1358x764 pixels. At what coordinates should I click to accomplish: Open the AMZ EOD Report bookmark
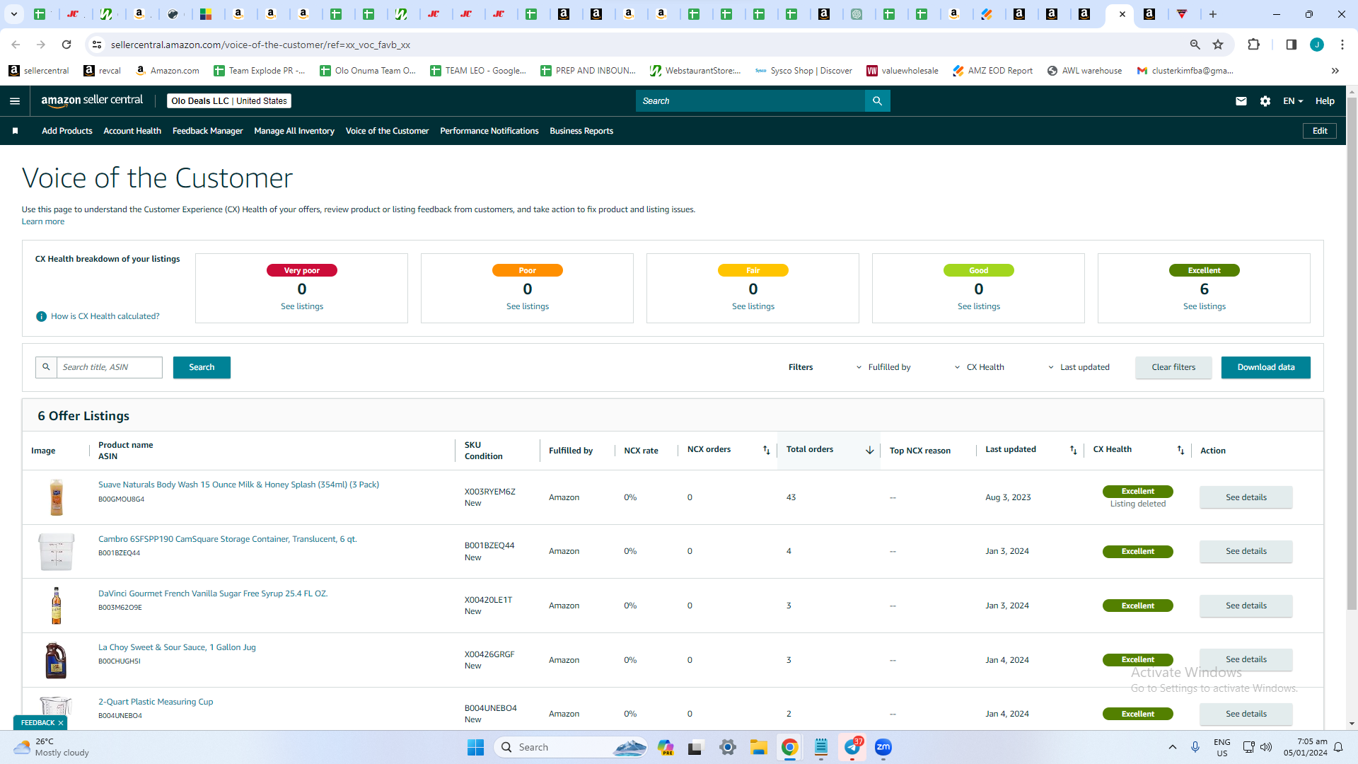coord(992,71)
